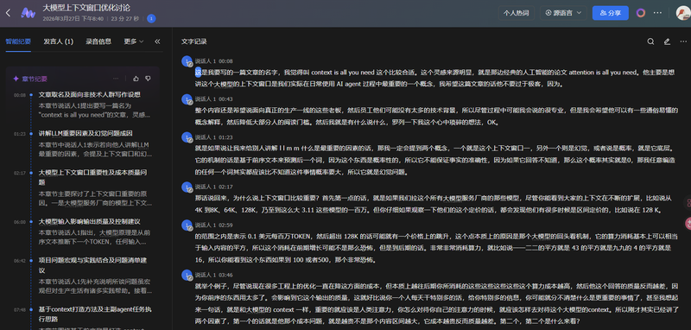This screenshot has width=691, height=330.
Task: Click the 00:08 chapter timestamp
Action: coord(20,95)
